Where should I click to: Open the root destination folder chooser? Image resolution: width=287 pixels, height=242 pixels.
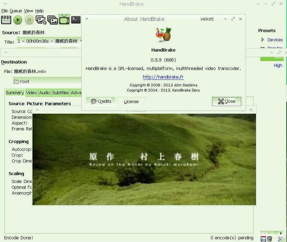pyautogui.click(x=47, y=81)
